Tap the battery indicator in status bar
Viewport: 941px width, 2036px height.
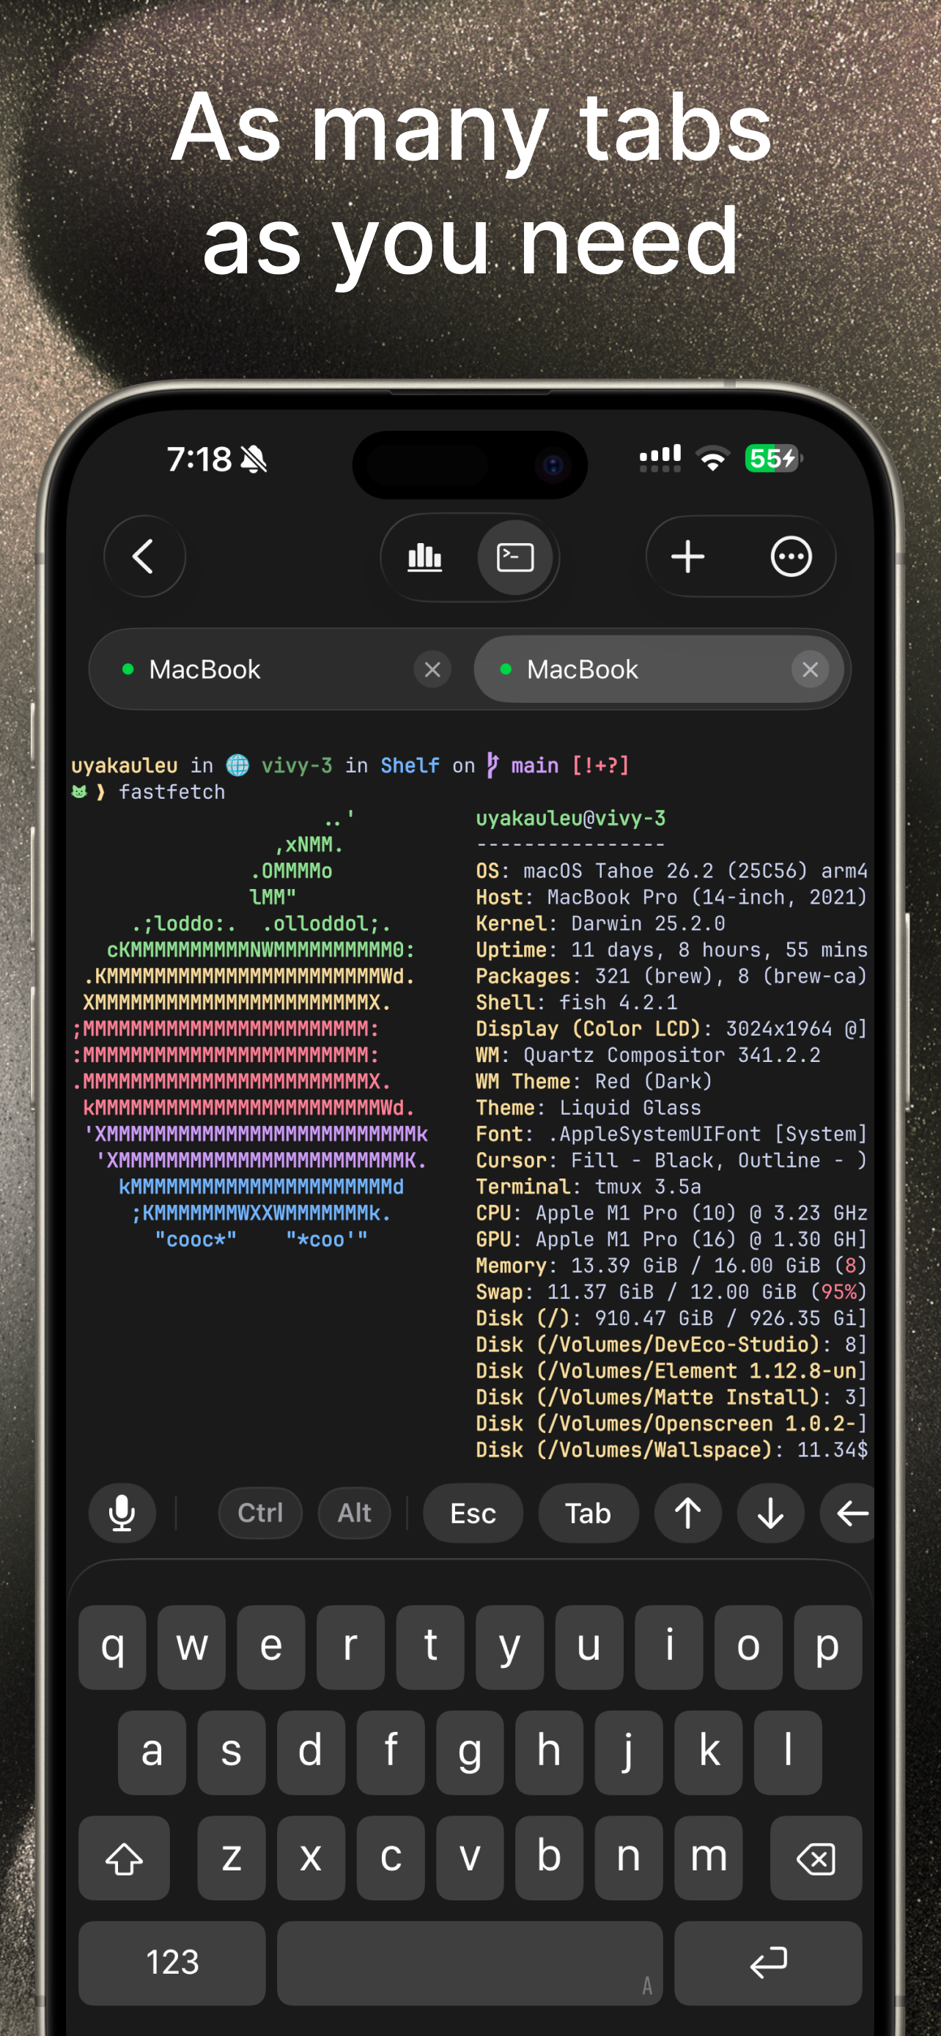[x=773, y=458]
